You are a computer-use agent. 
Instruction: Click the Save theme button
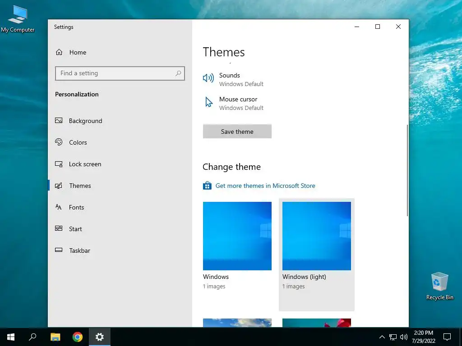pos(237,131)
